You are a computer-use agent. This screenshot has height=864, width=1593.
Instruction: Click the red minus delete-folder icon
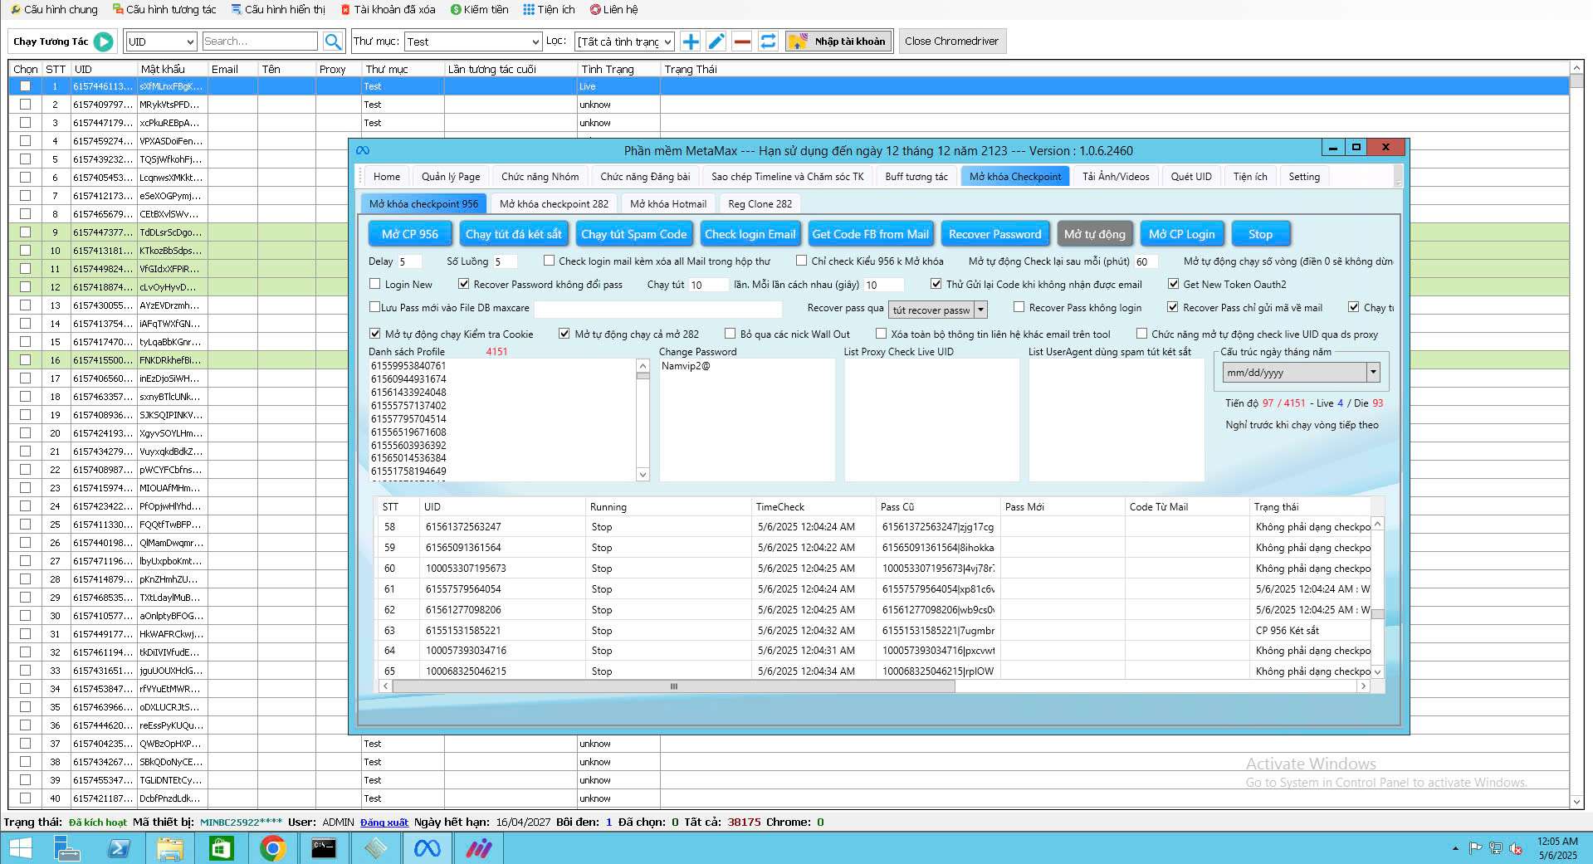pos(743,41)
